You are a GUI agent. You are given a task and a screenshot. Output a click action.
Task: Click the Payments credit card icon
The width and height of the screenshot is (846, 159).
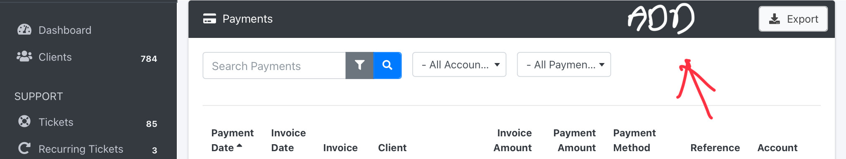[209, 19]
